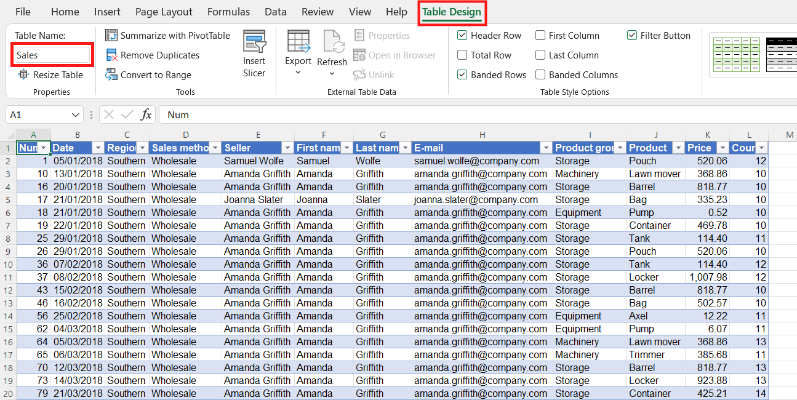Uncheck the Banded Rows option
Screen dimensions: 797x400
pyautogui.click(x=463, y=75)
